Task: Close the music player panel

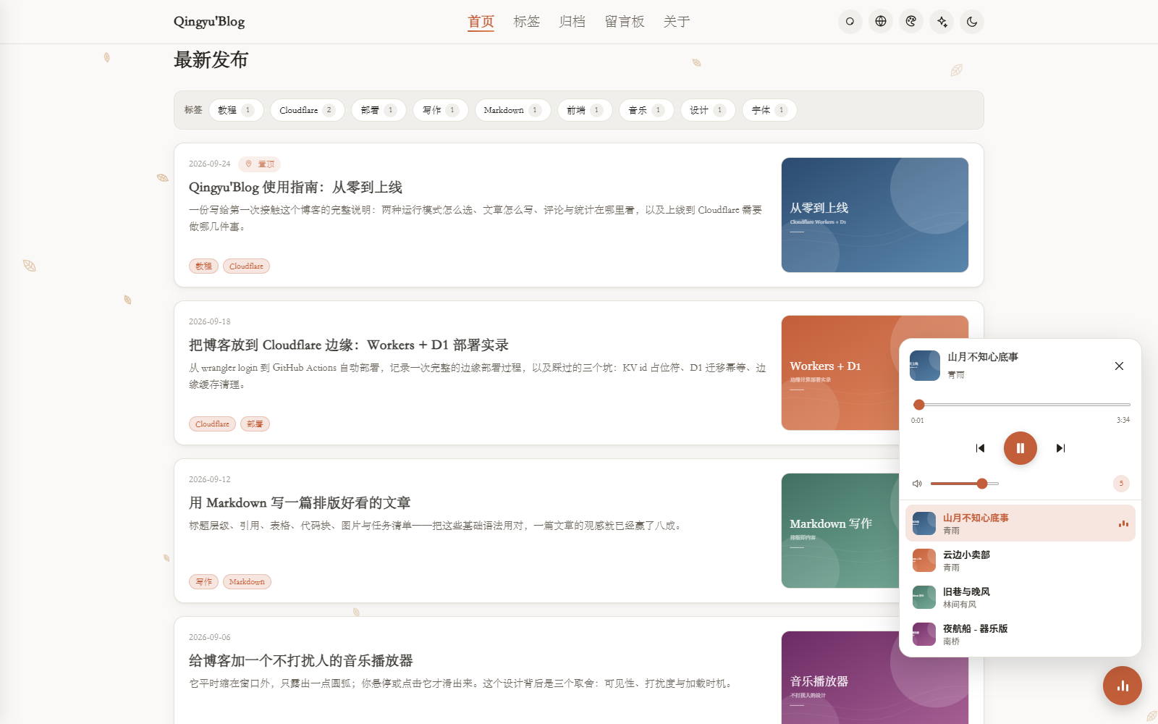Action: pos(1119,366)
